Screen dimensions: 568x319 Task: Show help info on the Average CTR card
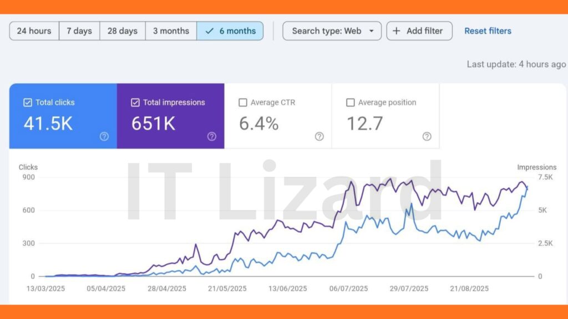(x=319, y=135)
